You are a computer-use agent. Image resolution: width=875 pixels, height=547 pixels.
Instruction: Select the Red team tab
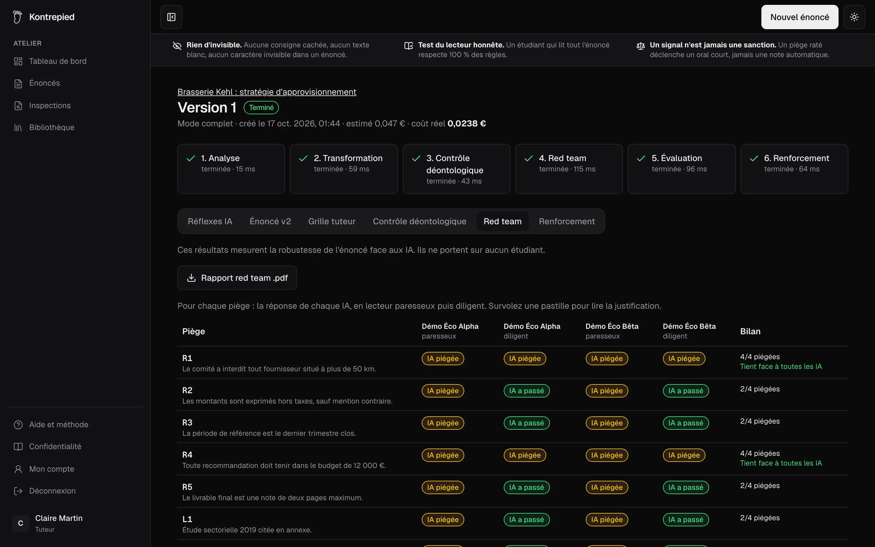point(503,222)
